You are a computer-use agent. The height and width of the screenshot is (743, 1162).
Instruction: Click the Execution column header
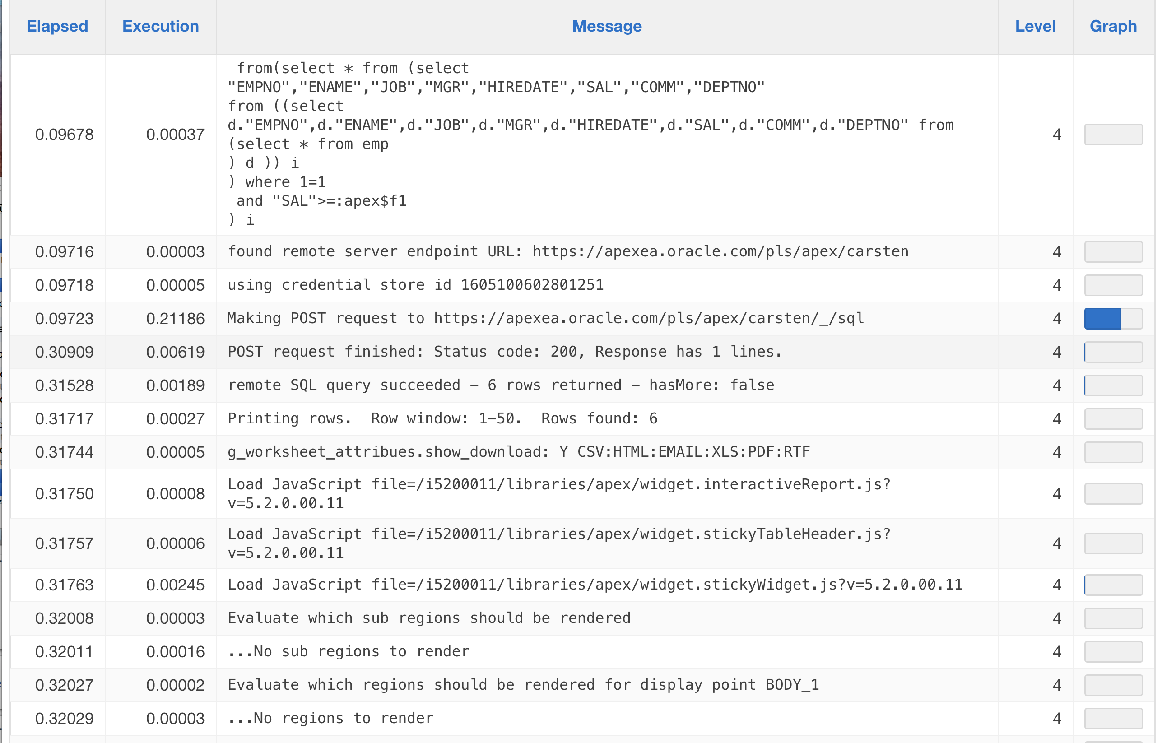160,26
